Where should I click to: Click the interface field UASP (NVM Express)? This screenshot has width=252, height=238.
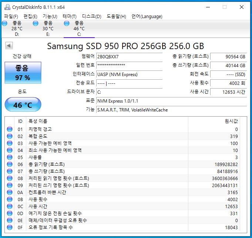129,75
